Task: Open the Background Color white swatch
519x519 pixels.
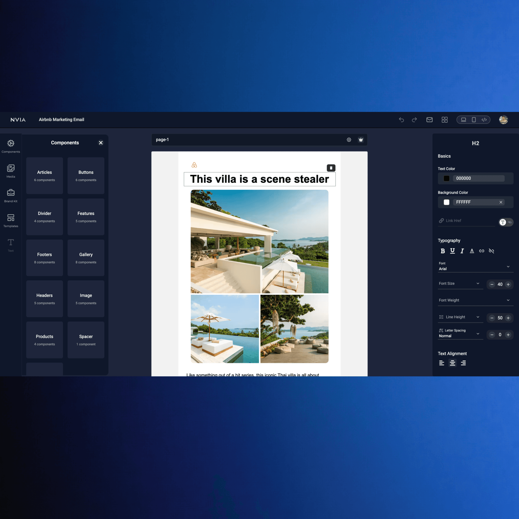Action: 446,202
